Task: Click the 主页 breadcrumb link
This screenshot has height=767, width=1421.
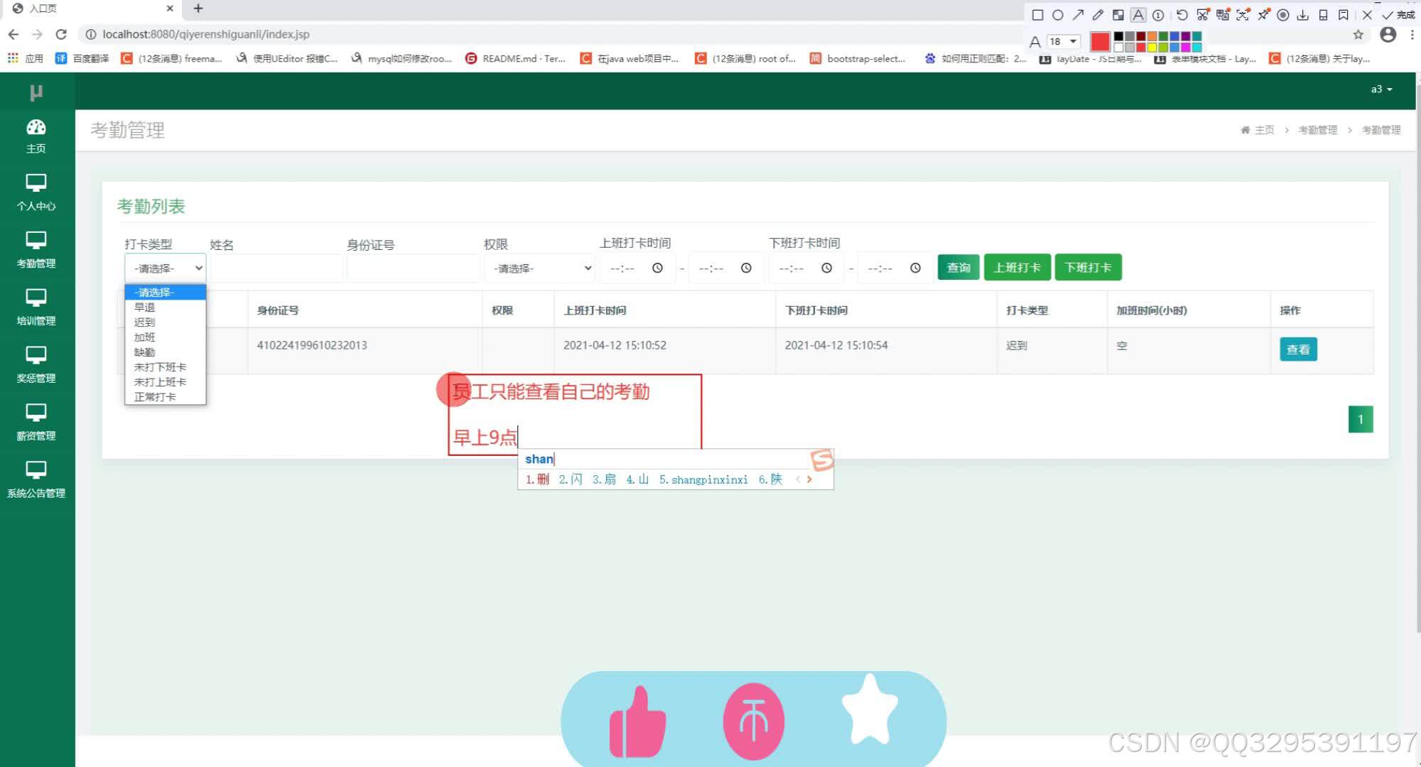Action: tap(1258, 130)
